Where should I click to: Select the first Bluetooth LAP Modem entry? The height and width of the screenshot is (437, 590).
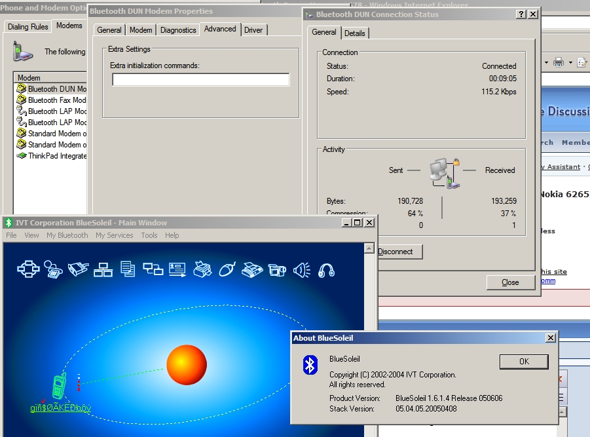[51, 111]
